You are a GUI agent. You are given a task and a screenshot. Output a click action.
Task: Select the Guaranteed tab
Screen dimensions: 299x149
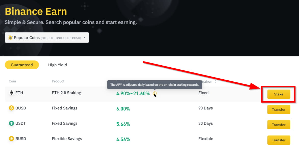pos(22,65)
